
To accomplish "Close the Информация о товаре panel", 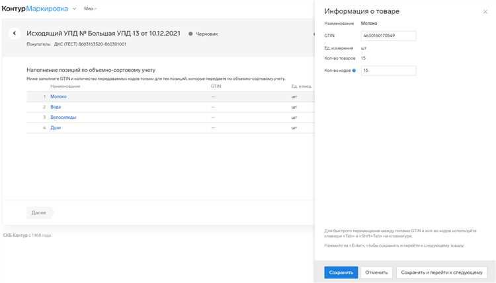I will (x=485, y=12).
